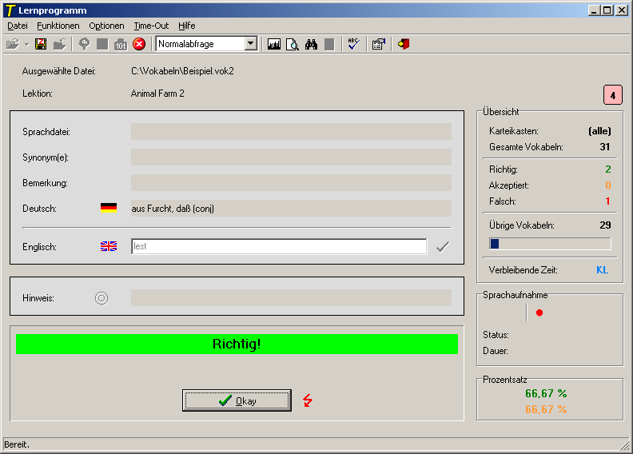Open the Funktionen menu
The height and width of the screenshot is (454, 633).
coord(58,26)
